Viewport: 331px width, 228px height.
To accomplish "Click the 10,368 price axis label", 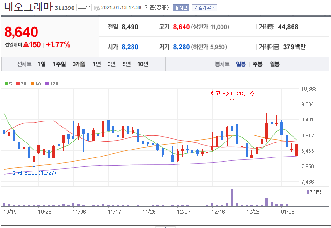I will pos(309,89).
